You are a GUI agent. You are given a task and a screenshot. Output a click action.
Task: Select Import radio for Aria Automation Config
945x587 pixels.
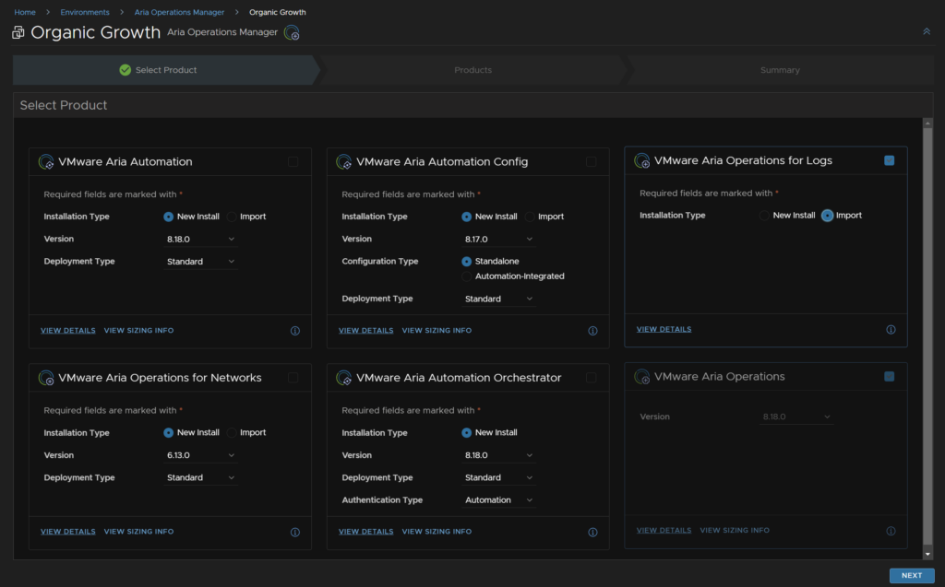pyautogui.click(x=530, y=217)
